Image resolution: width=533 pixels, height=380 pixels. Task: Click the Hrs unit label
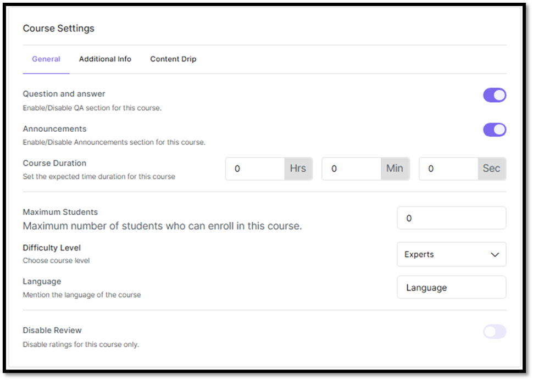pos(298,169)
